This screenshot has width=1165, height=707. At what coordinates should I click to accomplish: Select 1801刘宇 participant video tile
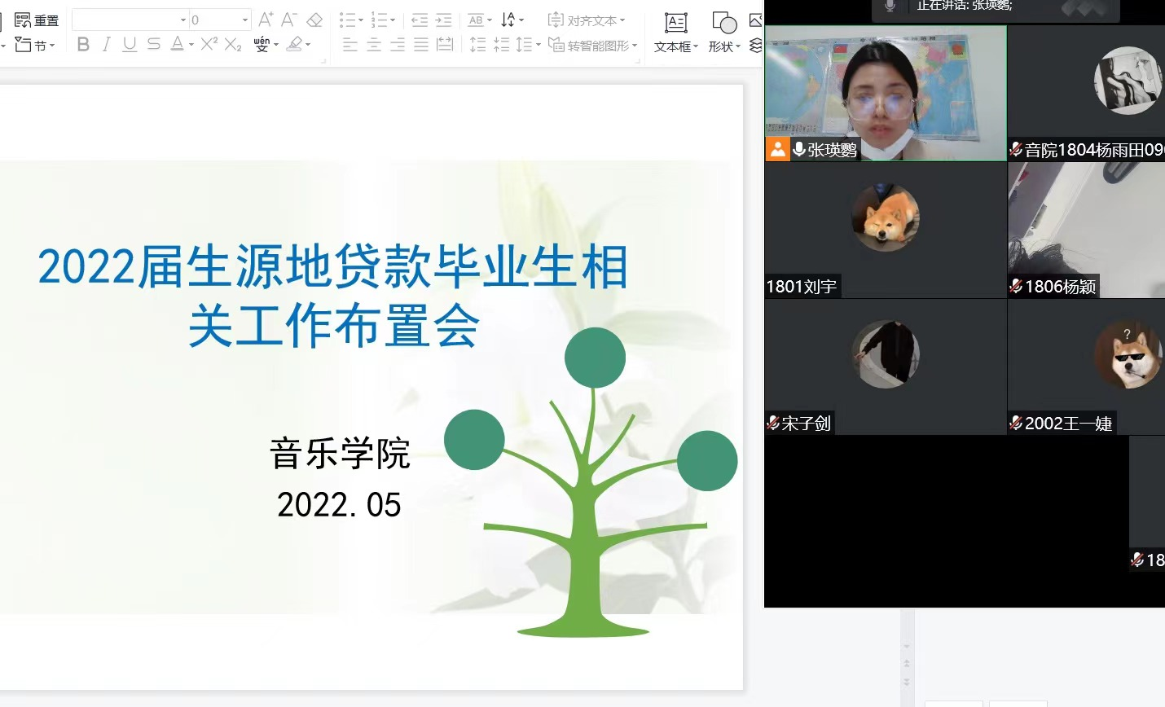click(886, 231)
